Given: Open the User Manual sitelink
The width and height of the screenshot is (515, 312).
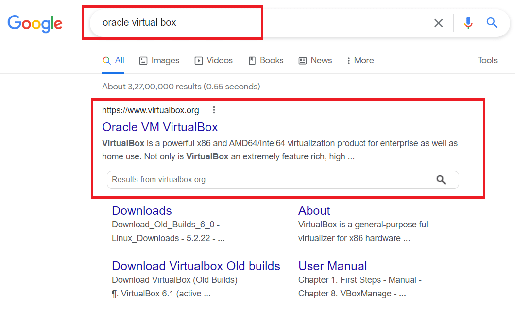Looking at the screenshot, I should [x=332, y=266].
